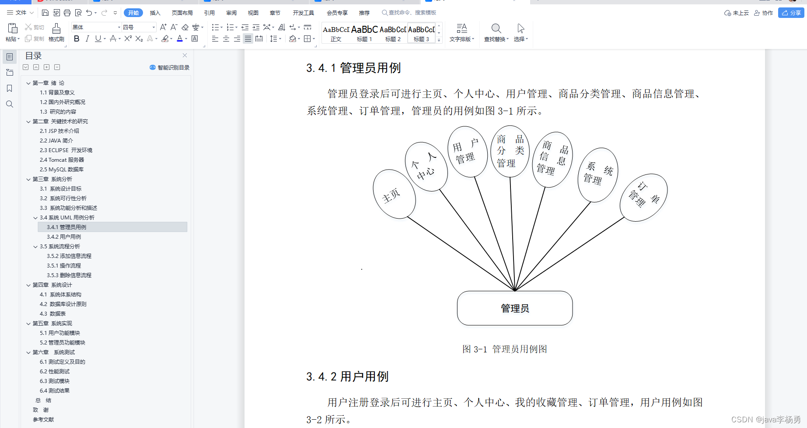The width and height of the screenshot is (807, 428).
Task: Toggle Justify paragraph alignment
Action: pos(248,38)
